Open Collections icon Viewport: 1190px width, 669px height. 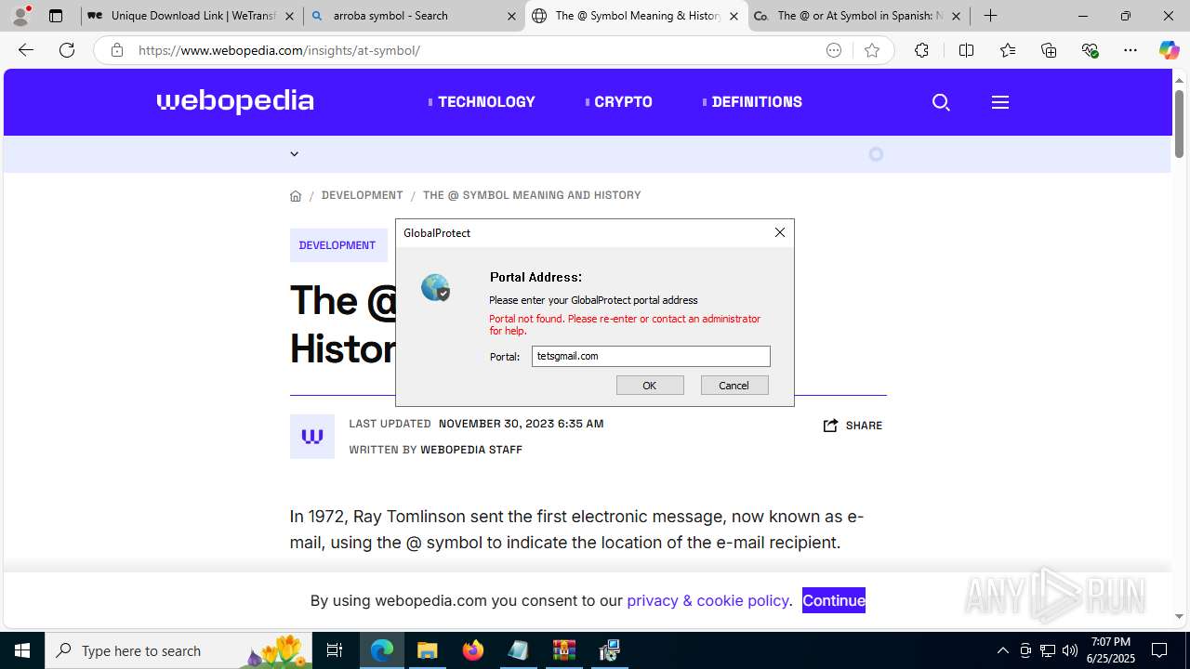(1049, 50)
